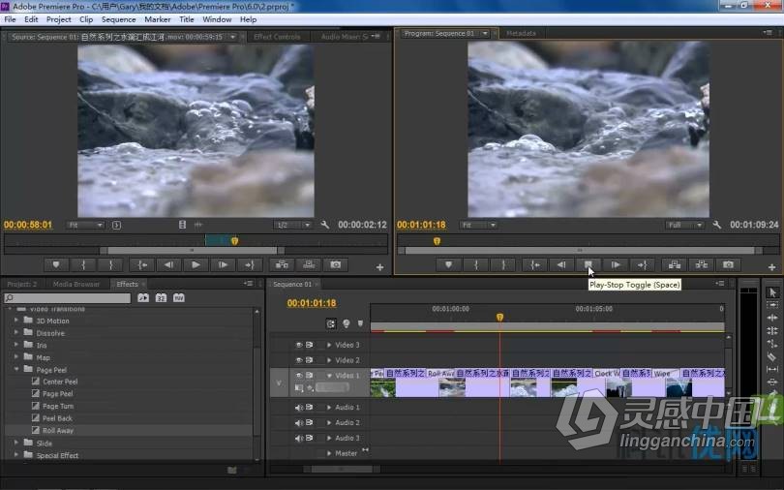Open Source monitor settings wrench
This screenshot has width=784, height=490.
tap(325, 225)
